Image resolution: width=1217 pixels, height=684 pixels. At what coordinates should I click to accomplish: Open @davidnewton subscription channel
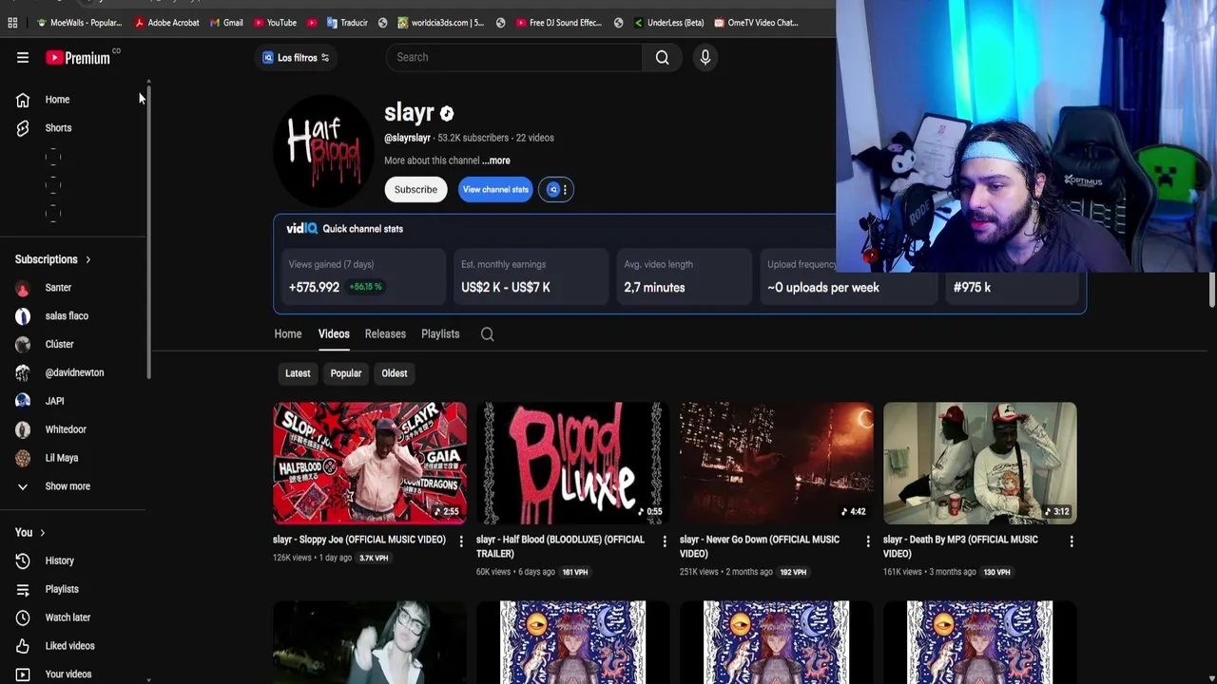(x=72, y=372)
